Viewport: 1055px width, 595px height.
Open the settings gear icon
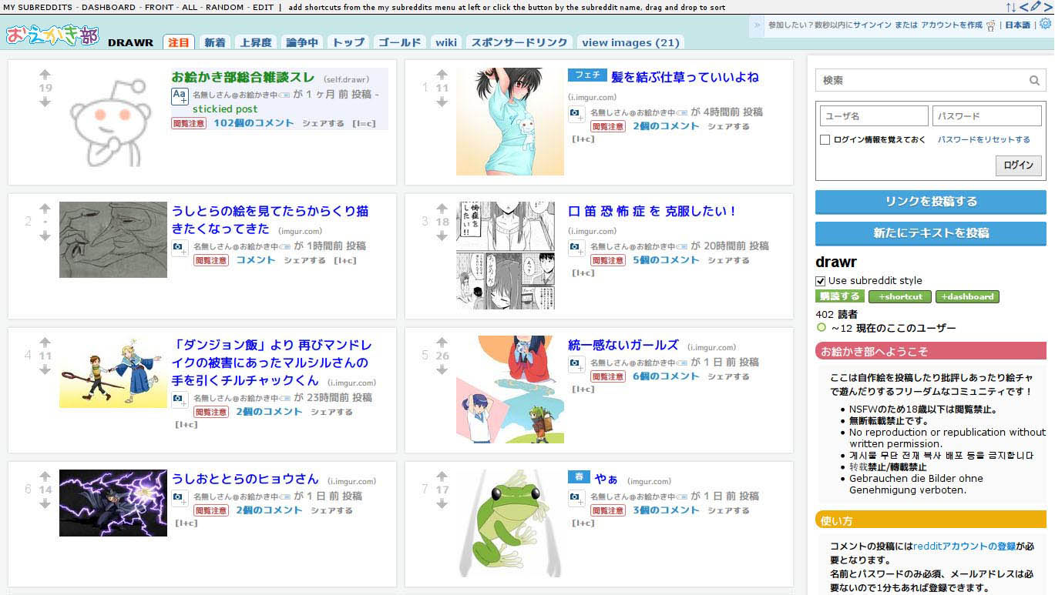(1045, 24)
